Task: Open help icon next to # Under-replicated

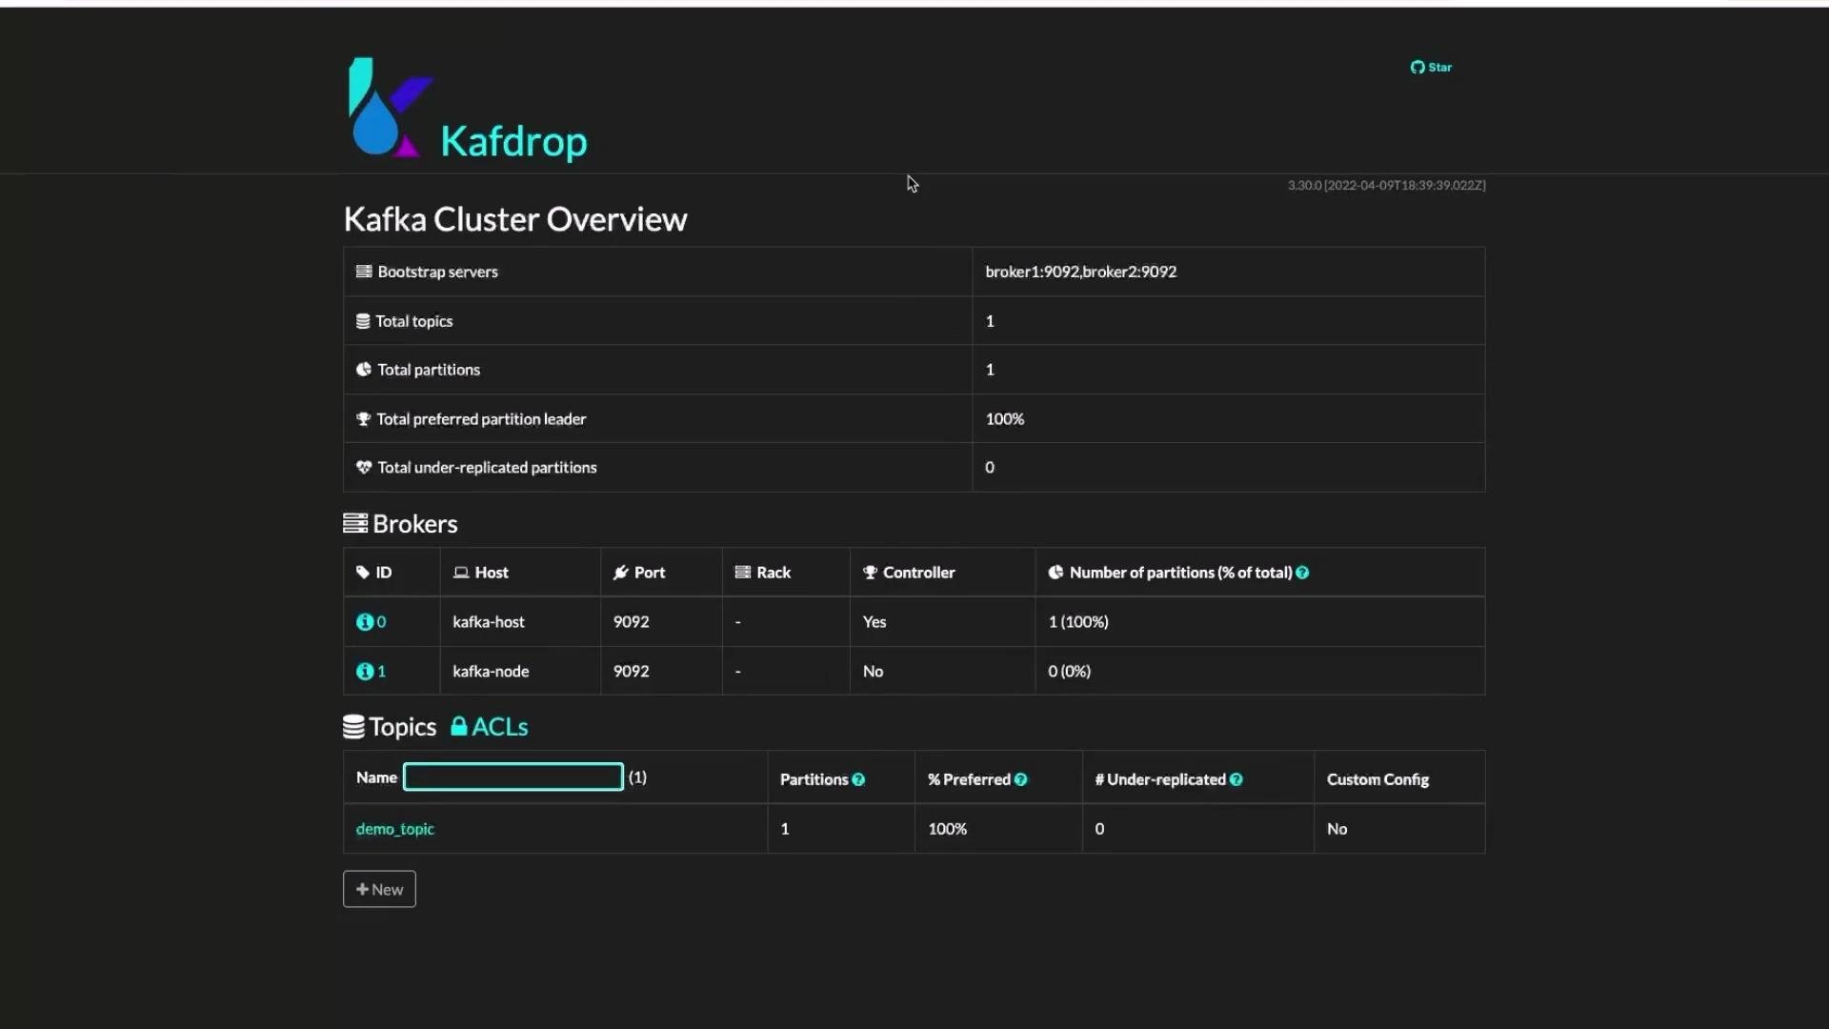Action: click(x=1236, y=779)
